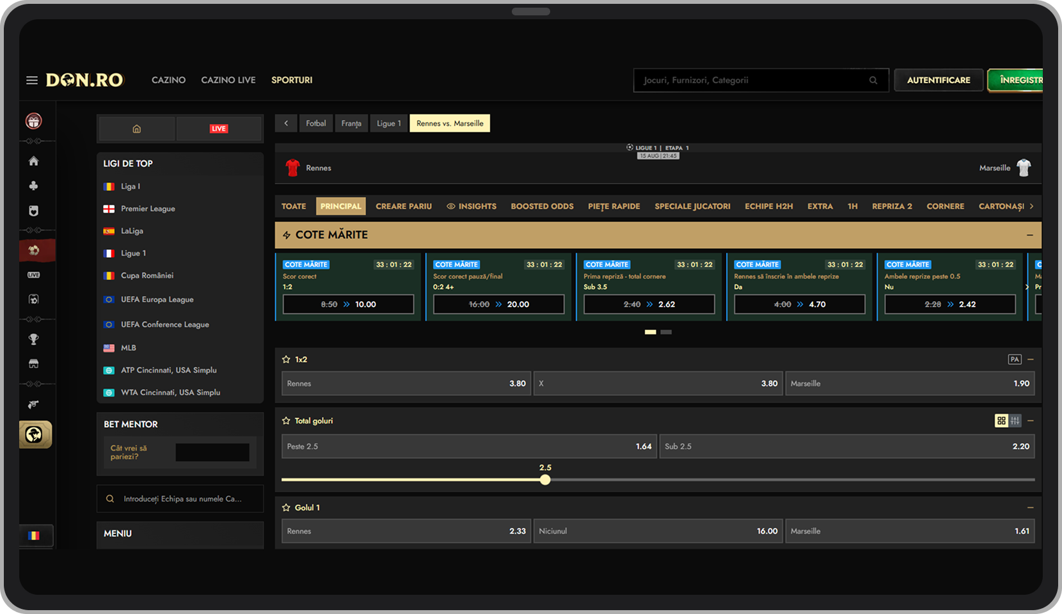Open Boosted Odds tab

542,206
